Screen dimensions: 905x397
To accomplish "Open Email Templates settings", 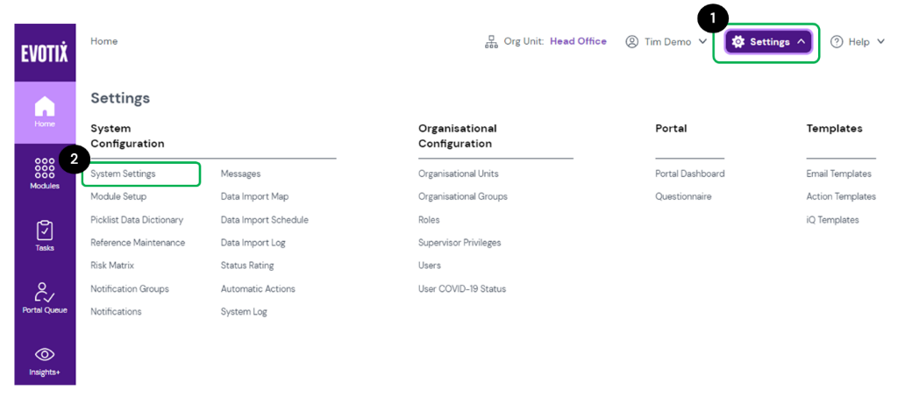I will (838, 174).
